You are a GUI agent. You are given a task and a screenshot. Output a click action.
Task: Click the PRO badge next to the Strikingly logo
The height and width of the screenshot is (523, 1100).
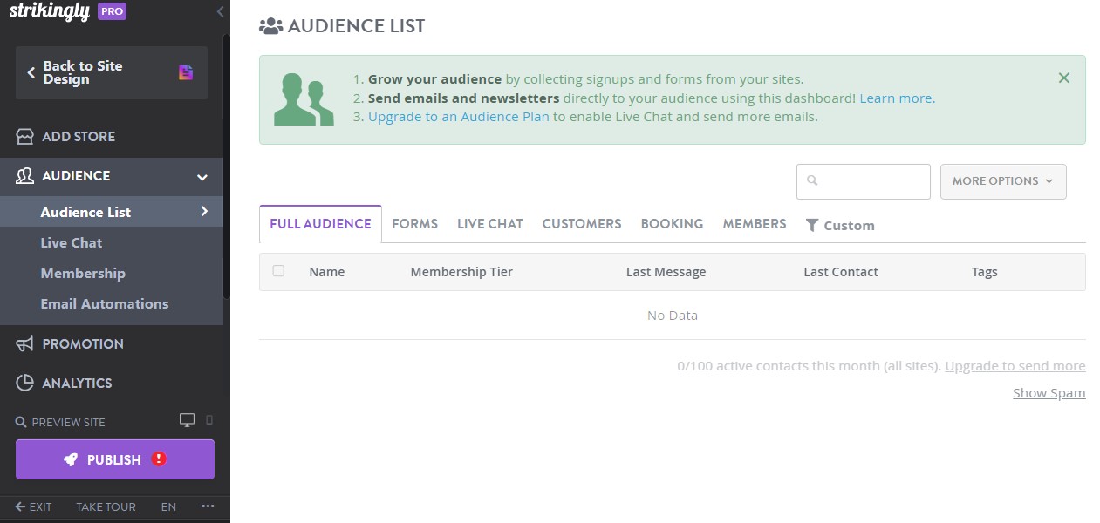(111, 12)
